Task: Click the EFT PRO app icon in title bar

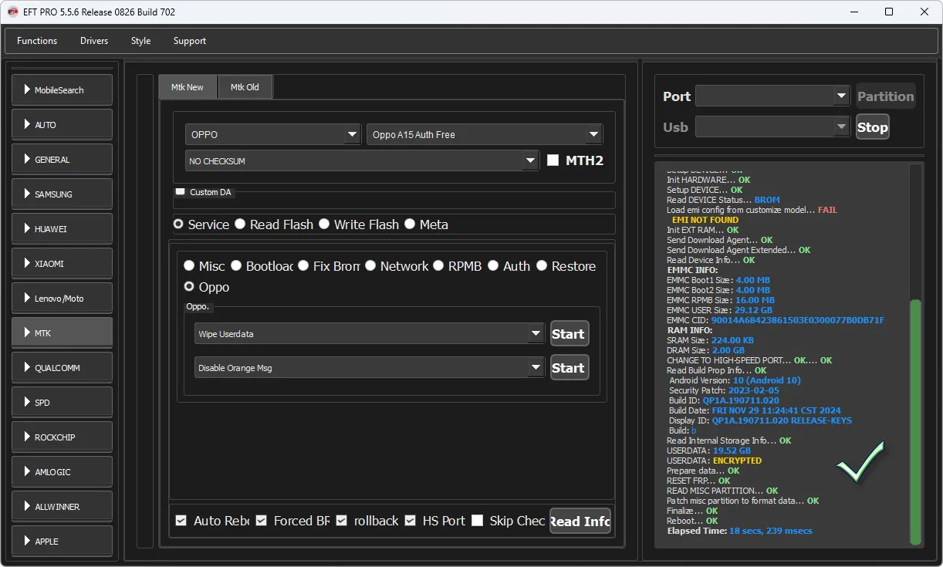Action: click(x=12, y=12)
